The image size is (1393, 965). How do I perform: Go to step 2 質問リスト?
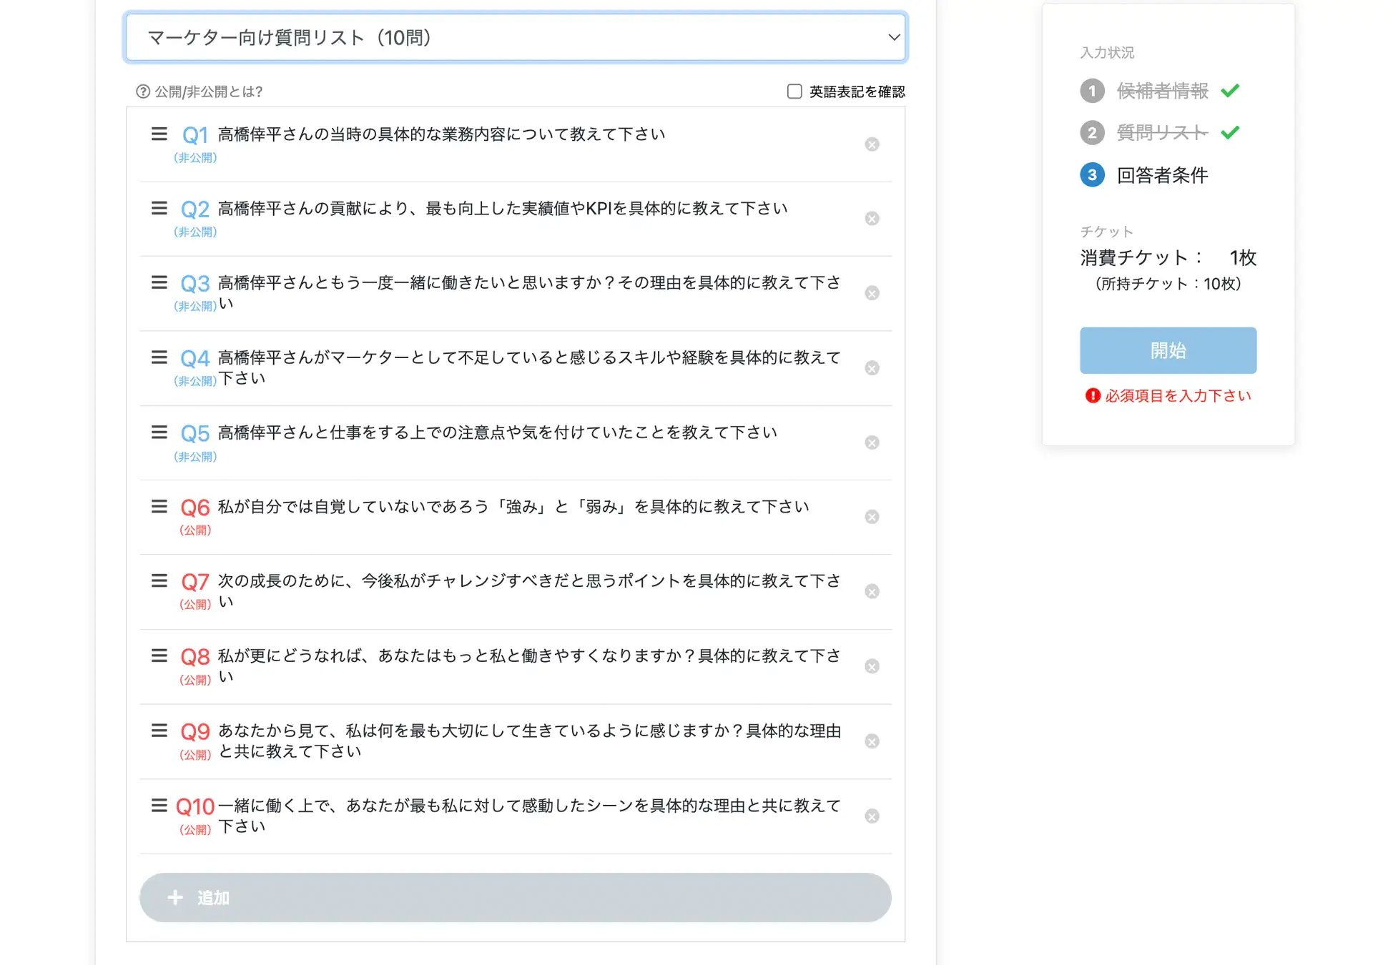coord(1161,133)
